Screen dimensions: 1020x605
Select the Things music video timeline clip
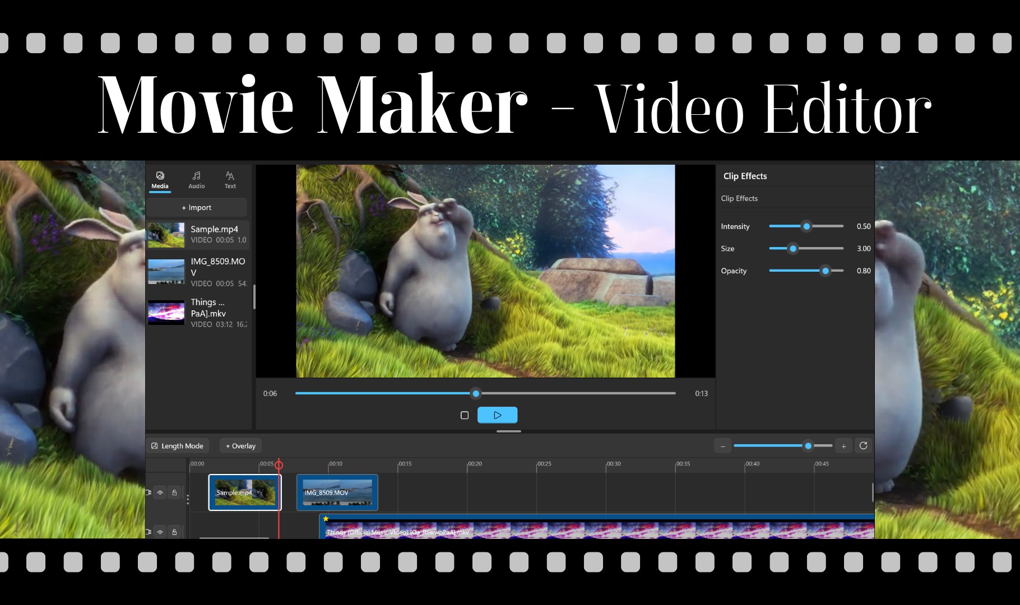[x=596, y=527]
